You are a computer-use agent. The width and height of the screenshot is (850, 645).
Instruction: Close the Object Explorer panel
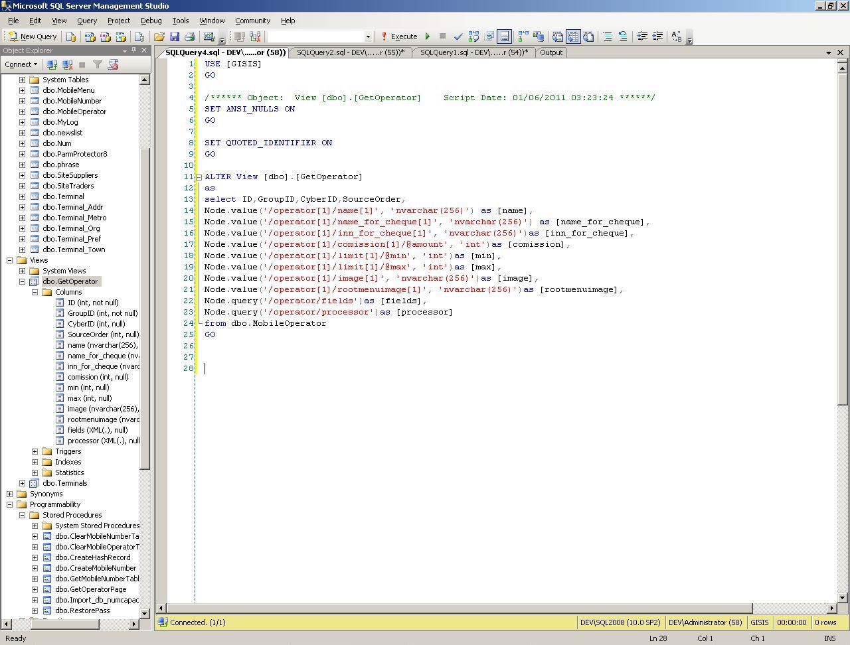coord(144,50)
